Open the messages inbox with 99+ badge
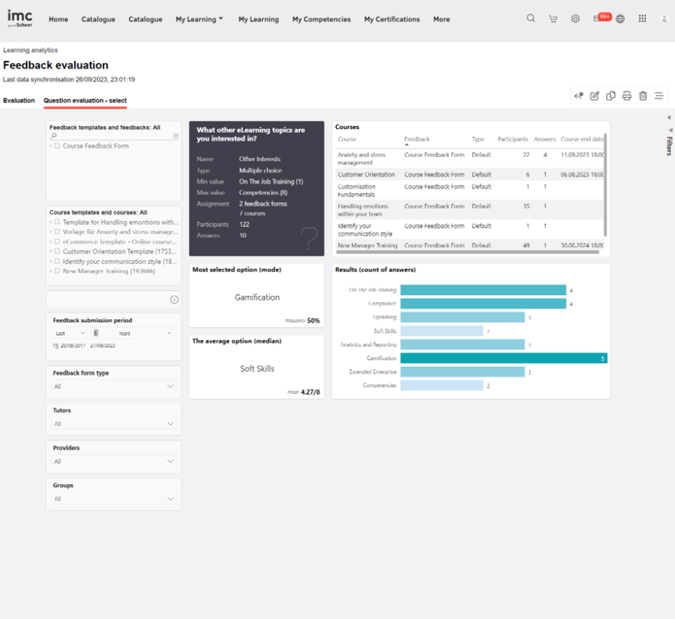 [599, 19]
